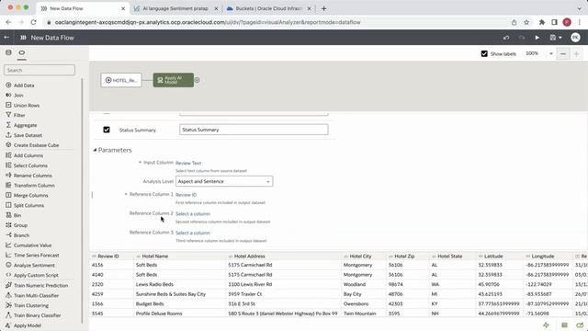Click the Select Columns step icon
Image resolution: width=588 pixels, height=331 pixels.
pos(8,165)
